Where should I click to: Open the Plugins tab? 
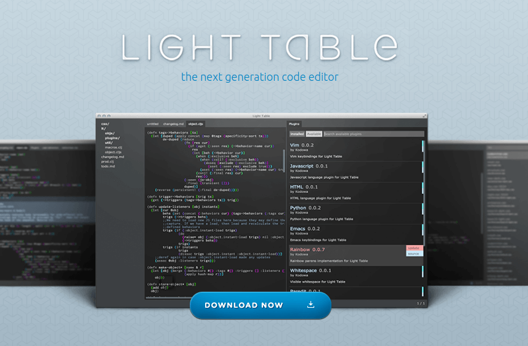pos(294,124)
